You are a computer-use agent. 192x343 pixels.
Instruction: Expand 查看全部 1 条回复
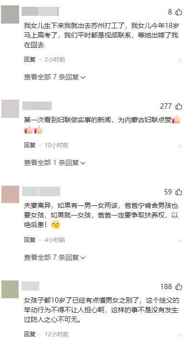(55, 163)
